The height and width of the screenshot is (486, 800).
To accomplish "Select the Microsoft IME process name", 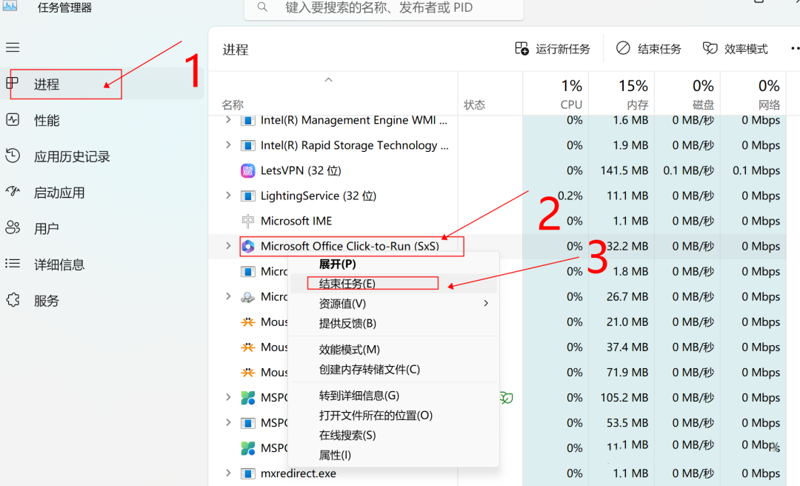I will pos(296,221).
